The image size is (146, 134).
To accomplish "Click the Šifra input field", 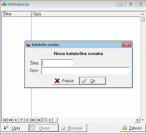I will (57, 63).
